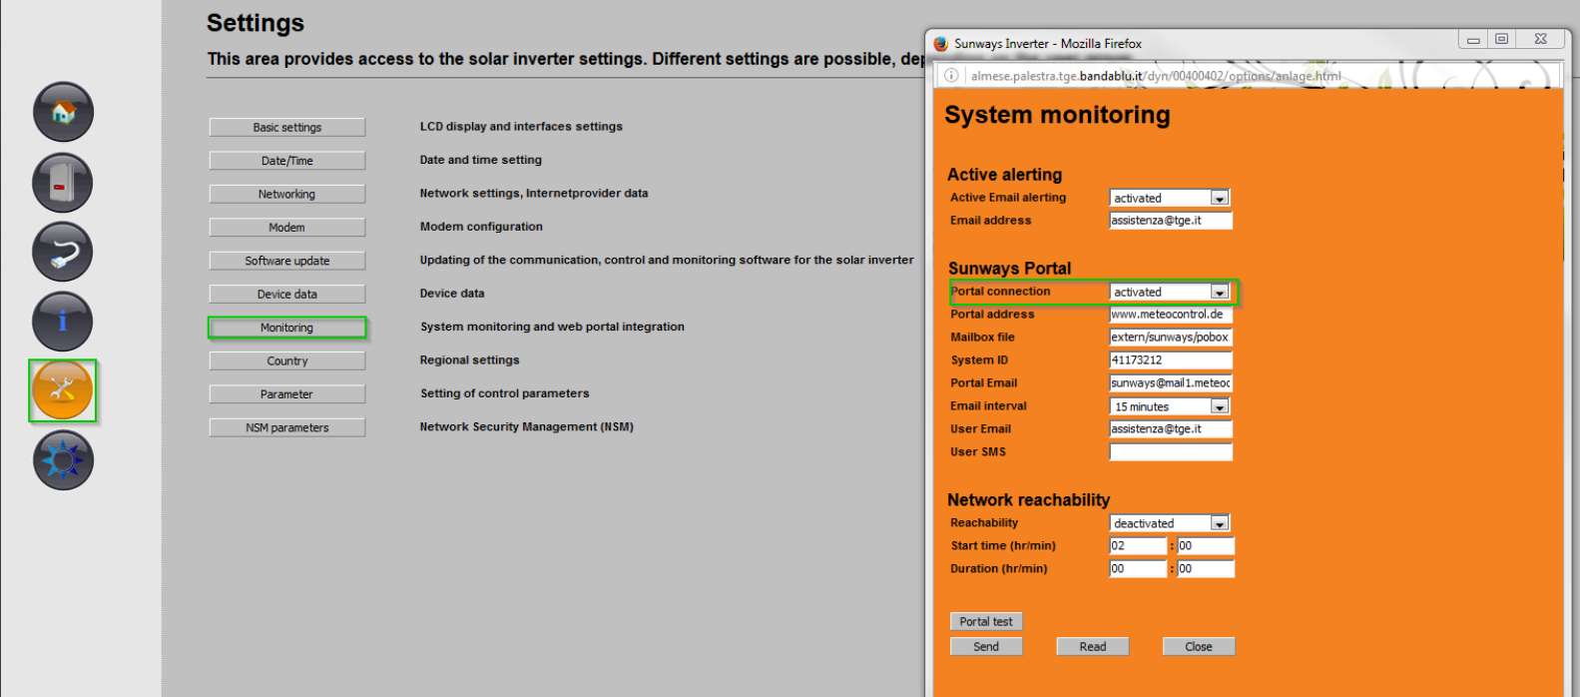Open the Email interval dropdown
1580x697 pixels.
1170,406
